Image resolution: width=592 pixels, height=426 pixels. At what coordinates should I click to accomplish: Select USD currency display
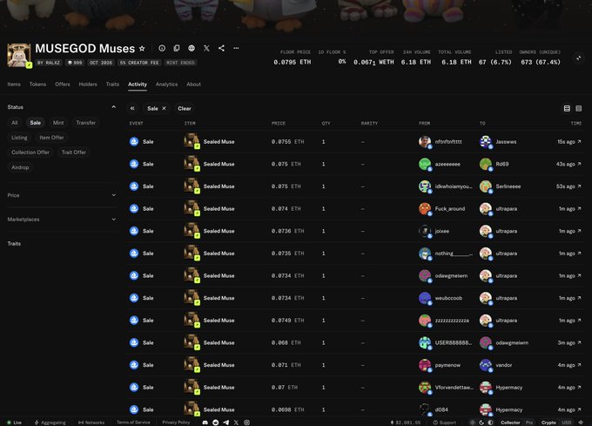tap(567, 423)
